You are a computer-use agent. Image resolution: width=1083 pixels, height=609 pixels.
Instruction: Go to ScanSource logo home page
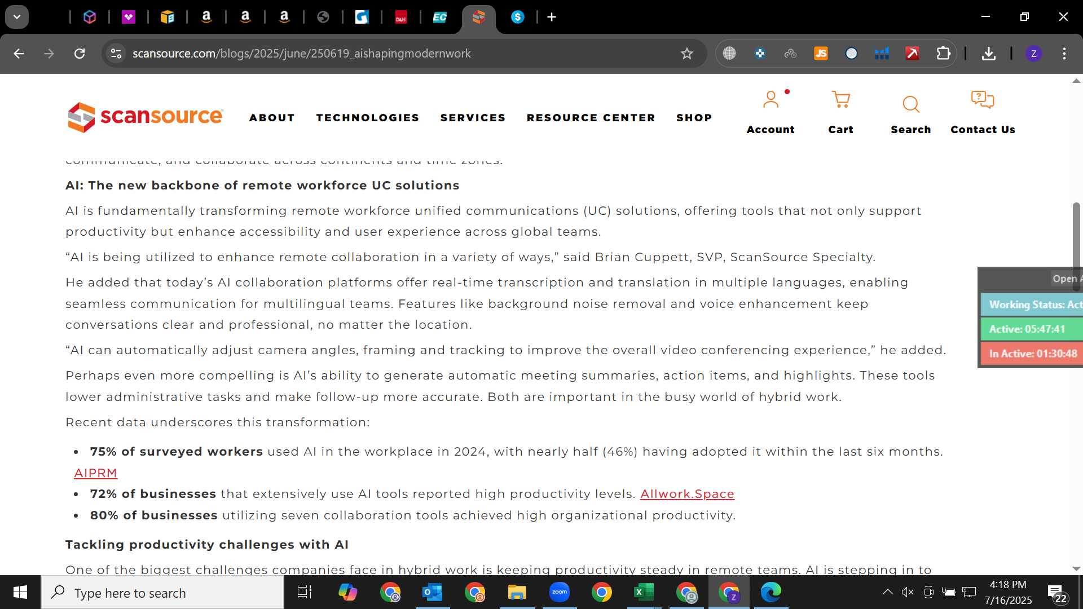[146, 117]
